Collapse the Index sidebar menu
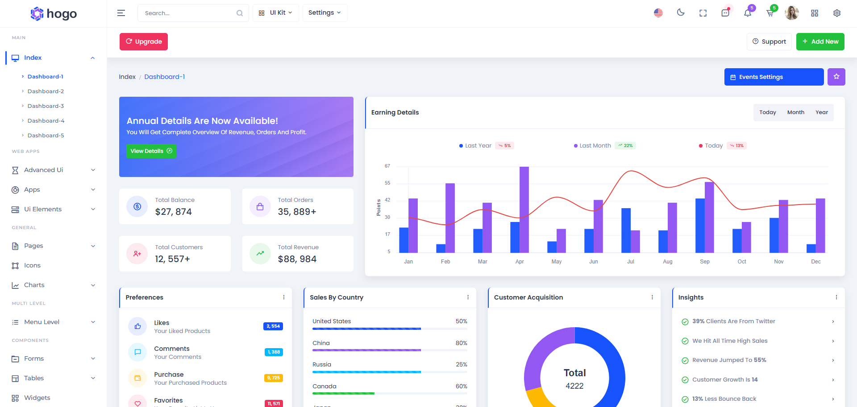Screen dimensions: 857x407 tap(54, 58)
